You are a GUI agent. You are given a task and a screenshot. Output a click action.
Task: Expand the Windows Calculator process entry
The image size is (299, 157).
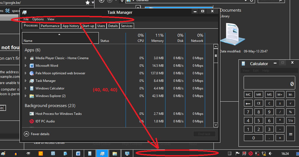(26, 88)
